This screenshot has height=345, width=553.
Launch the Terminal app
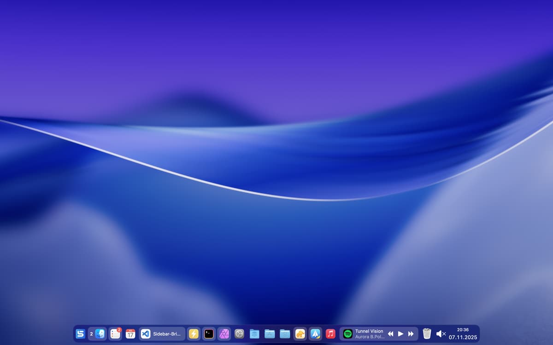(x=209, y=334)
